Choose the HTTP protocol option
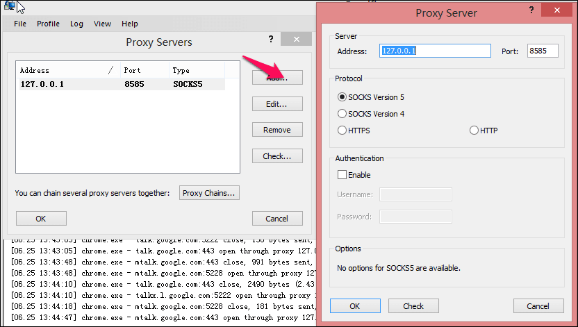The height and width of the screenshot is (327, 578). coord(474,131)
